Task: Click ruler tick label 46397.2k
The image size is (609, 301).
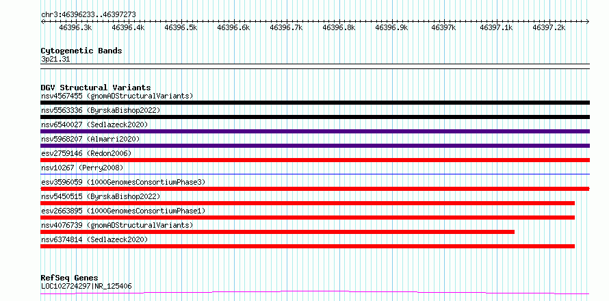Action: (x=549, y=27)
